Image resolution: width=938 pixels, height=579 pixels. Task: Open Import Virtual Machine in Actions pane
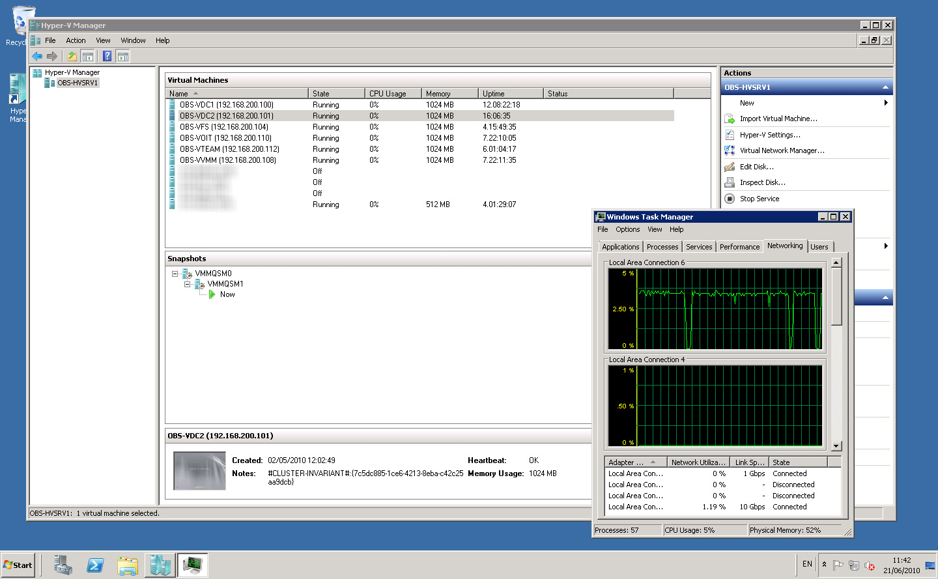click(x=778, y=118)
